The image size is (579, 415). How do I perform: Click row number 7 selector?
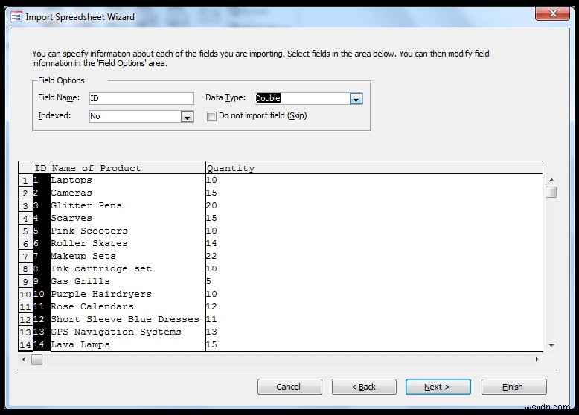(25, 256)
